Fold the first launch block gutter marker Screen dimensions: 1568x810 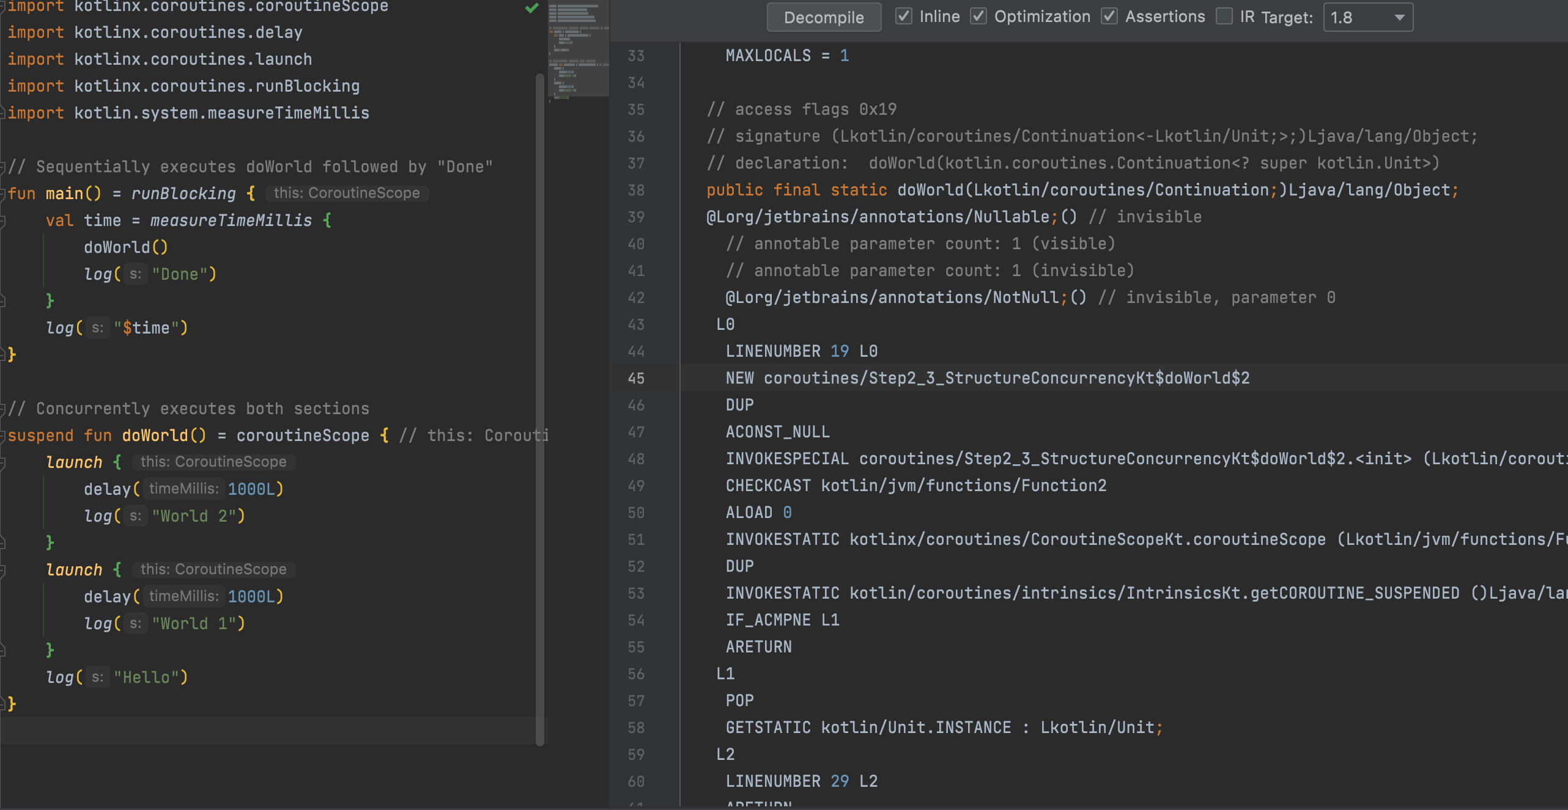(3, 462)
